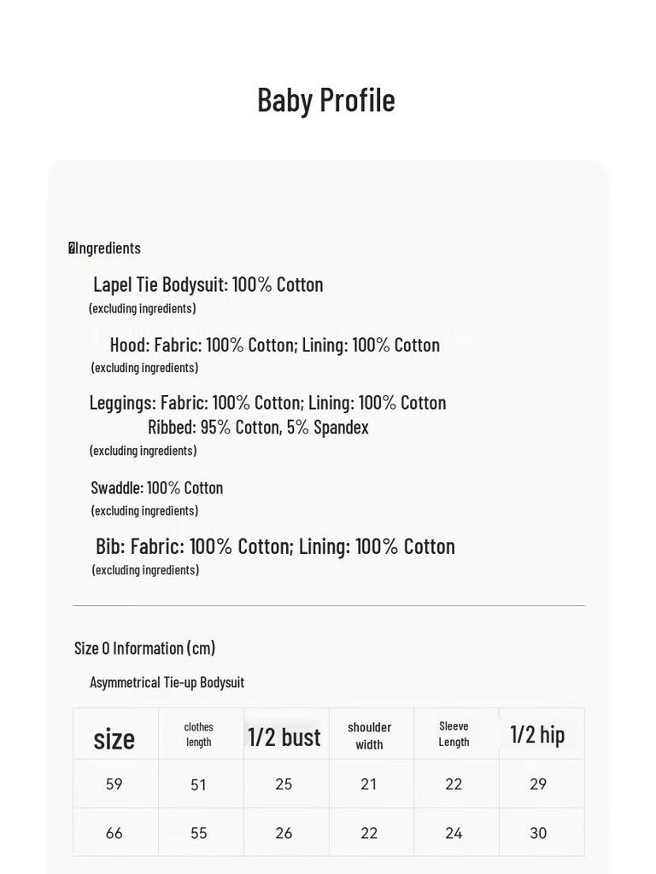Click the Hood fabric and lining text
656x874 pixels.
click(274, 345)
